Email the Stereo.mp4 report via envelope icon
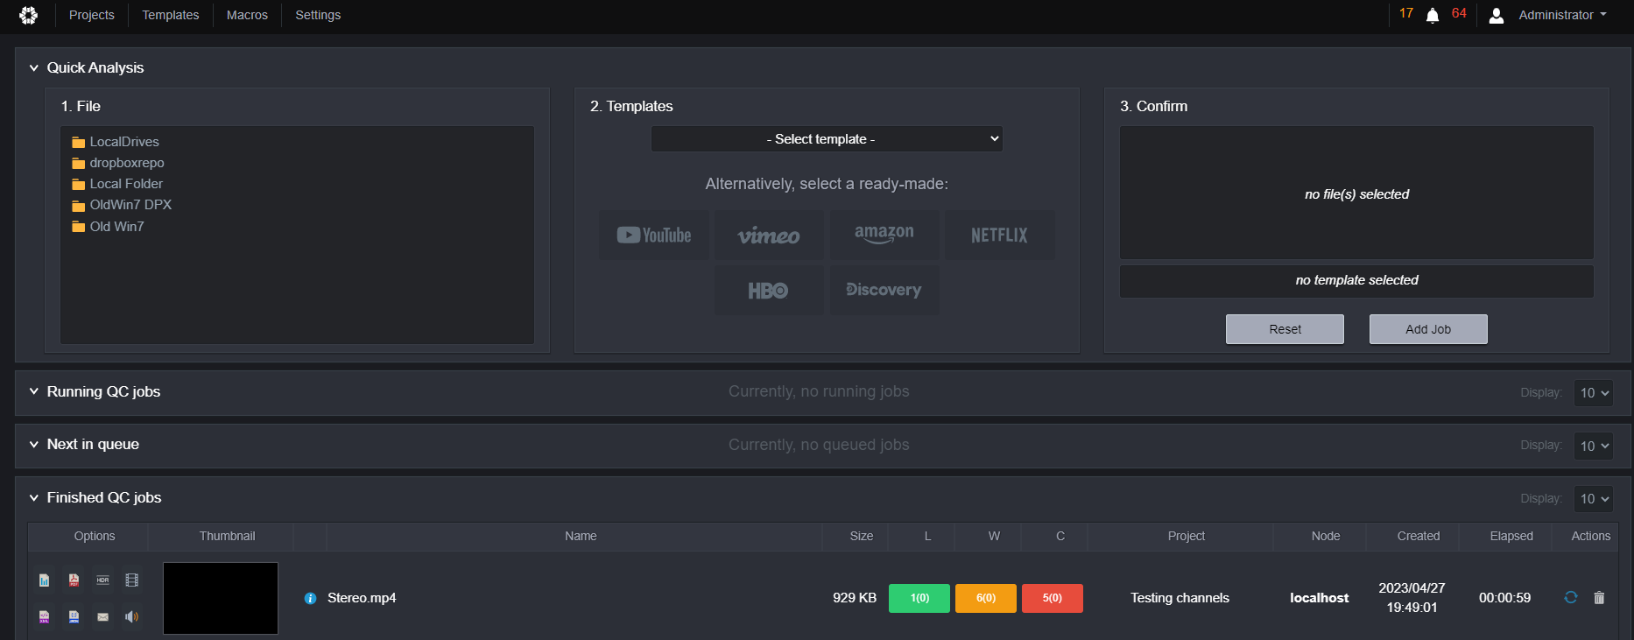Image resolution: width=1634 pixels, height=640 pixels. coord(102,616)
